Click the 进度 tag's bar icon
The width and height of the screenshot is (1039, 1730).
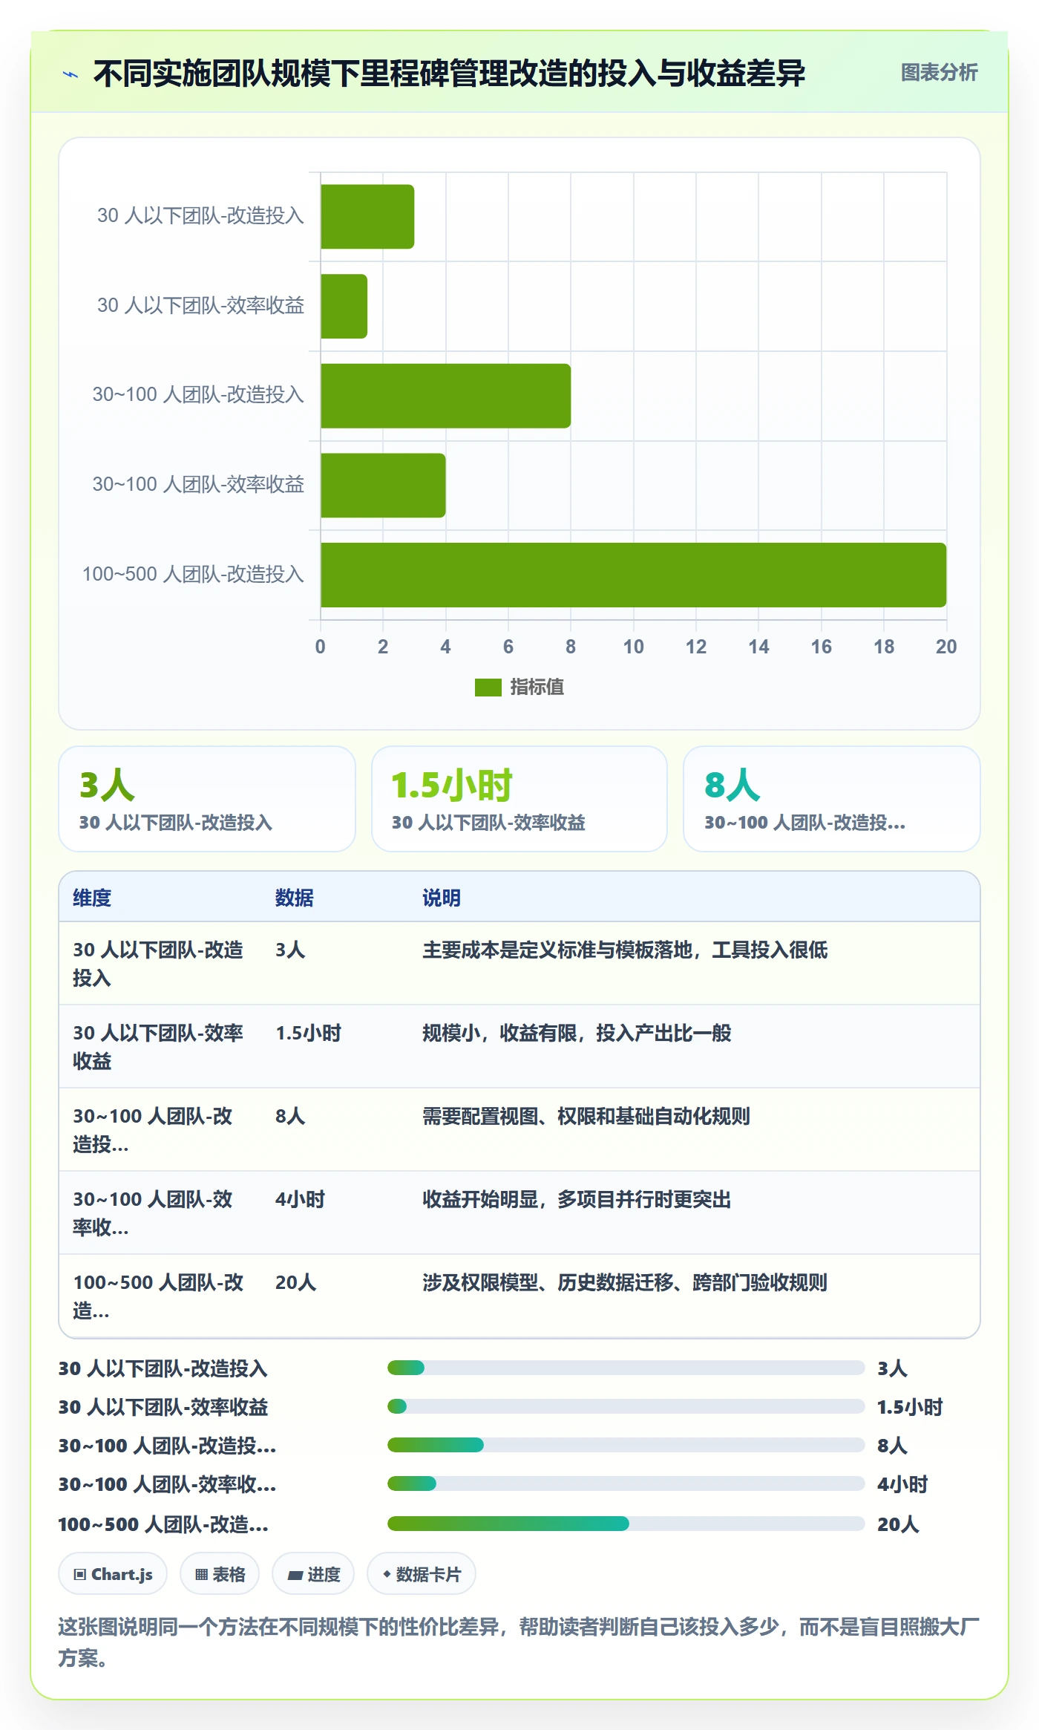[295, 1575]
